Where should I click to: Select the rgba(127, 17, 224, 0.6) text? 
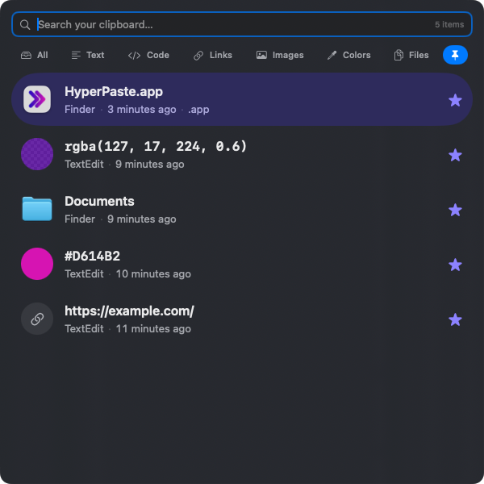[156, 146]
